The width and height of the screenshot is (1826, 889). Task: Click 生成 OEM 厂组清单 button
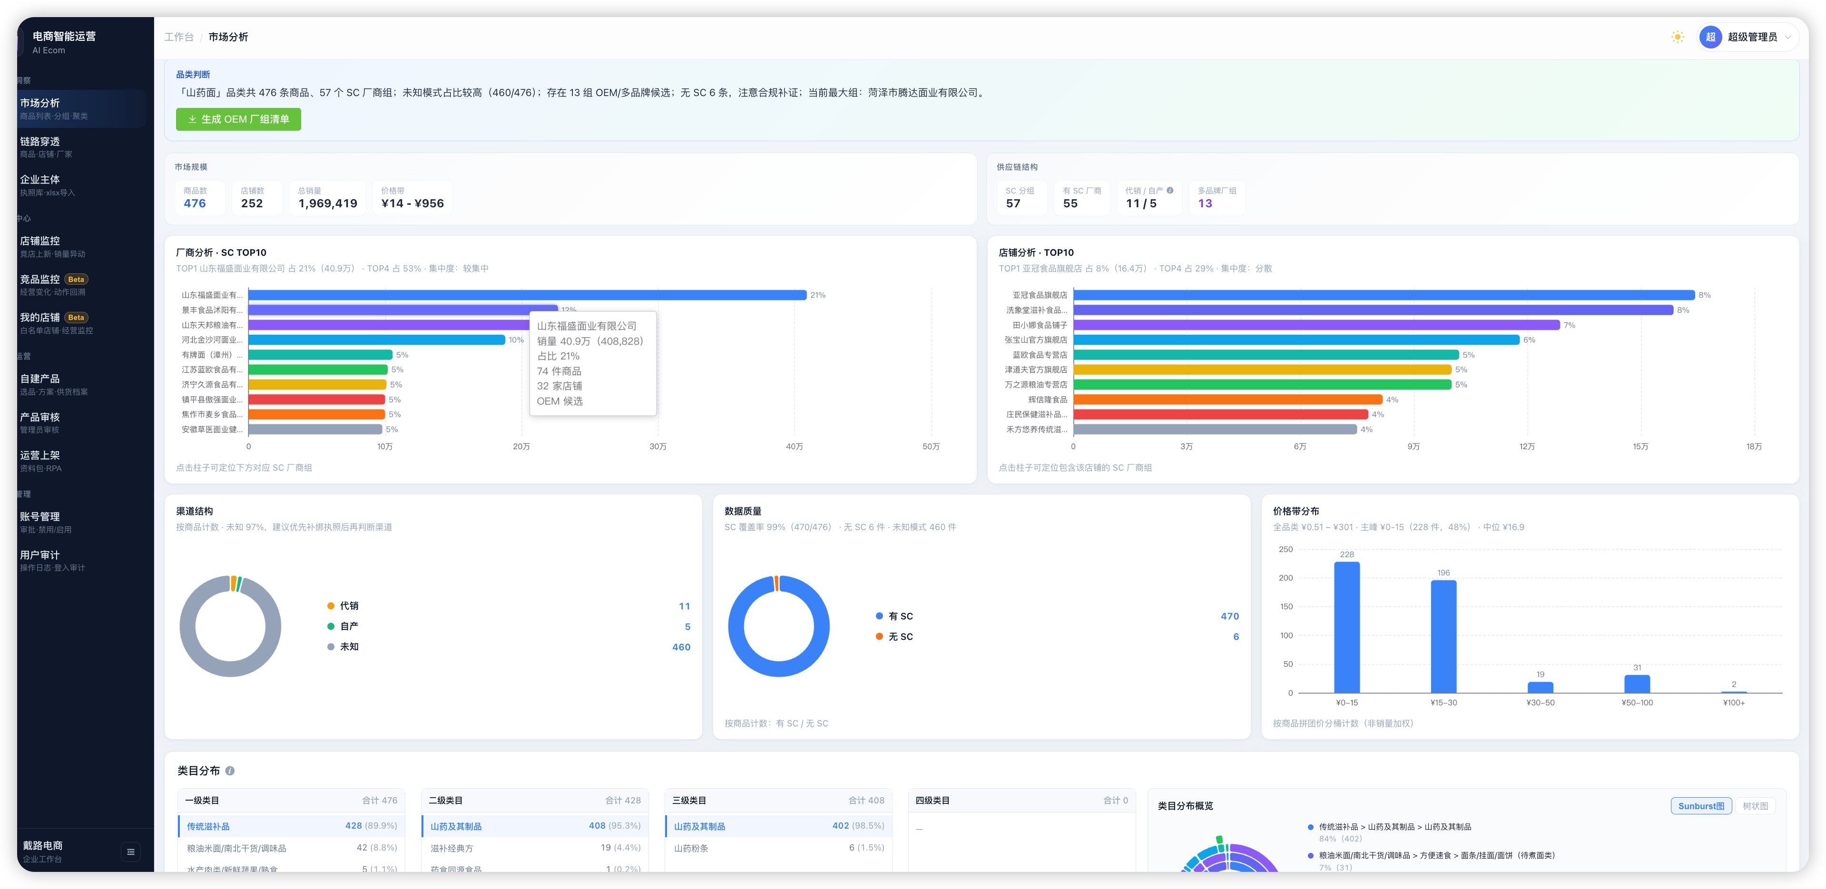238,119
